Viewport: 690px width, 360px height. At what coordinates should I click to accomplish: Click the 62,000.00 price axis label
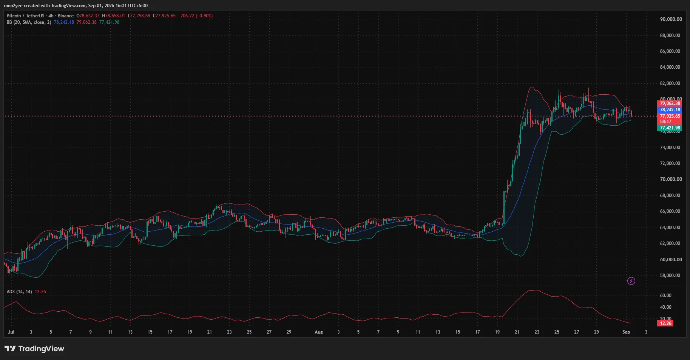coord(670,243)
